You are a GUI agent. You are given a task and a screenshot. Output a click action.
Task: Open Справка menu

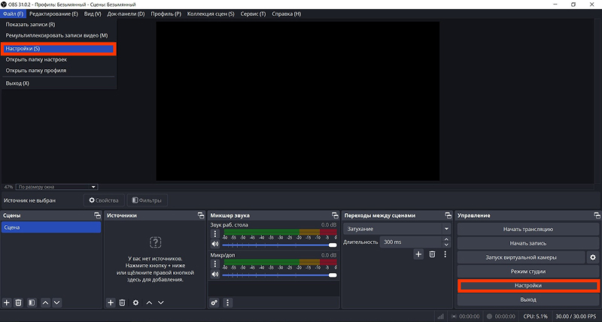tap(287, 14)
